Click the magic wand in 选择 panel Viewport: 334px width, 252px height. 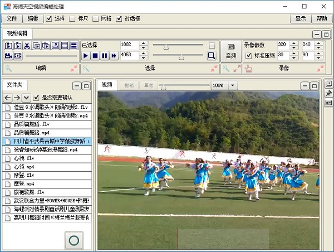(x=86, y=68)
